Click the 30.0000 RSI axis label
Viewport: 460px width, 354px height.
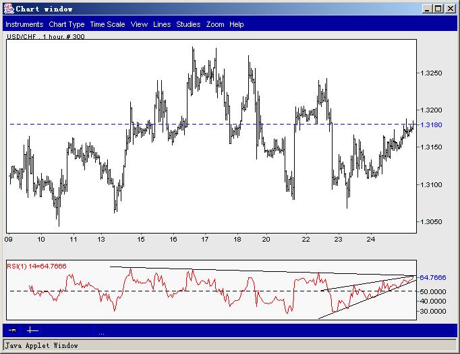click(433, 311)
